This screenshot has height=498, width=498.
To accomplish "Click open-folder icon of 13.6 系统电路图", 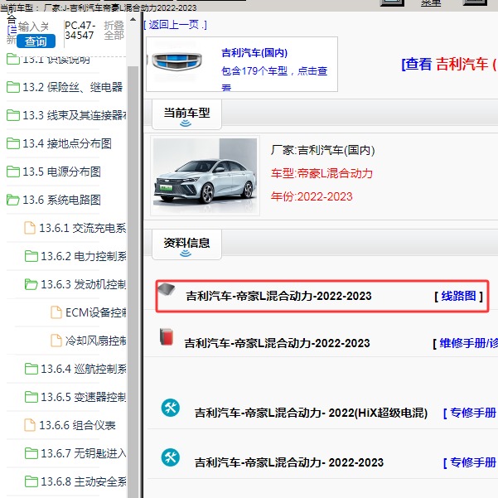I will tap(13, 200).
